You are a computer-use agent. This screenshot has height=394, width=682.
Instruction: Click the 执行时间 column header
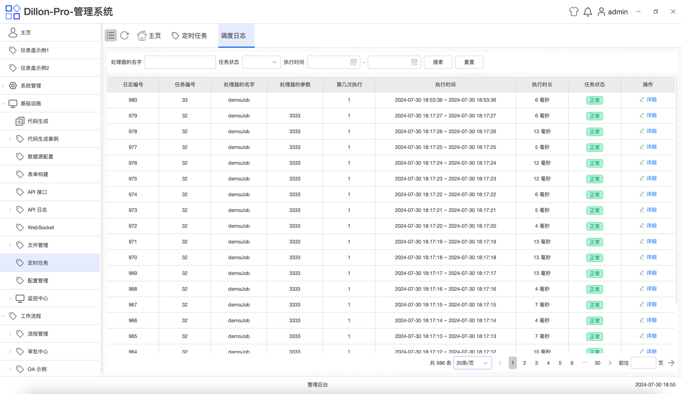tap(445, 84)
